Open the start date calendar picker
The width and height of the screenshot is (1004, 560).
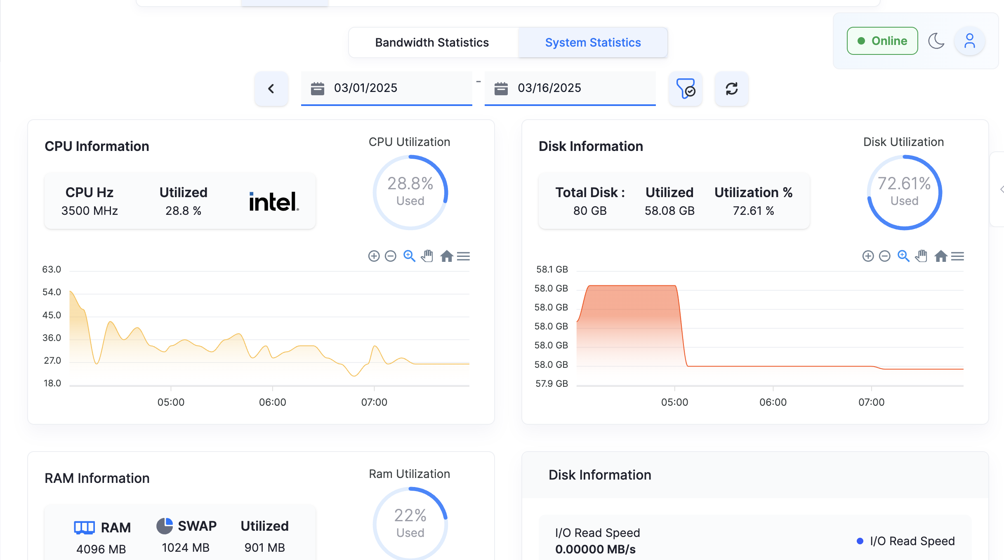click(316, 87)
